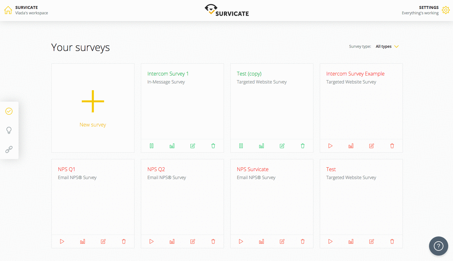The width and height of the screenshot is (453, 261).
Task: Open analytics for Intercom Survey Example
Action: coord(351,146)
